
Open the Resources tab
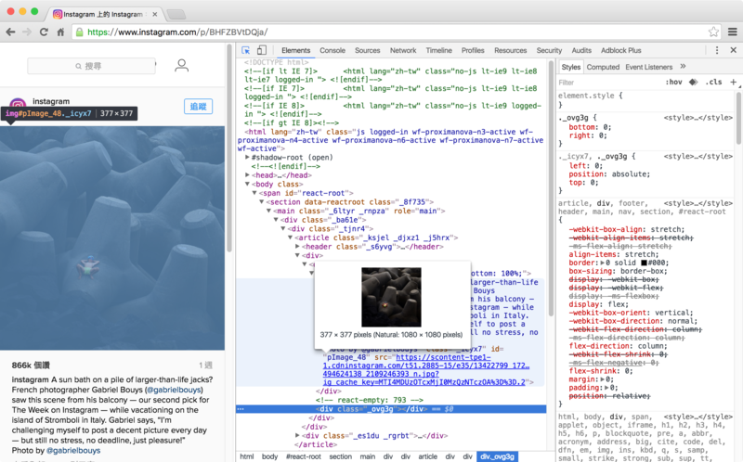[510, 50]
